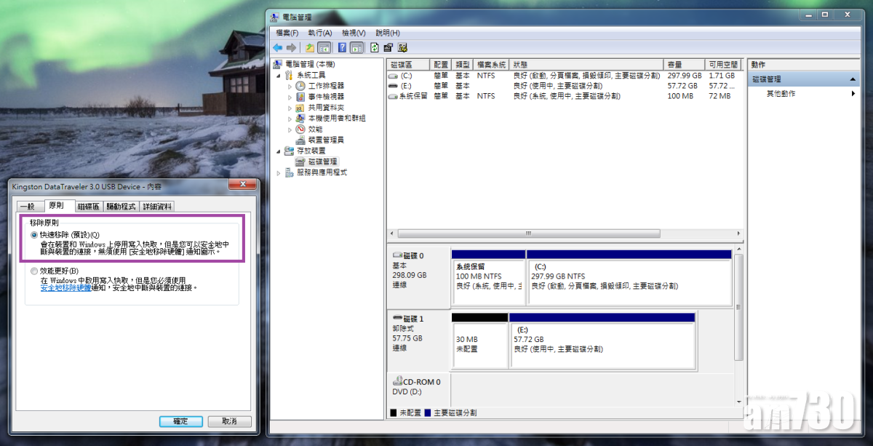Open 裝置管理員 in the tree
873x446 pixels.
click(x=325, y=140)
